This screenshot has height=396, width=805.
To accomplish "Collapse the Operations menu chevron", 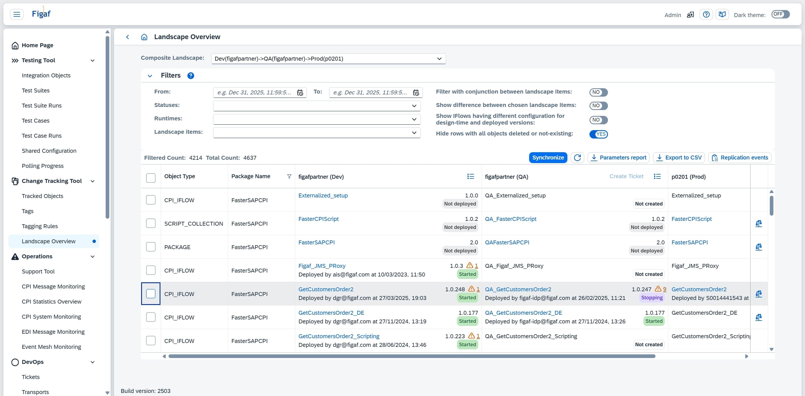I will coord(93,257).
